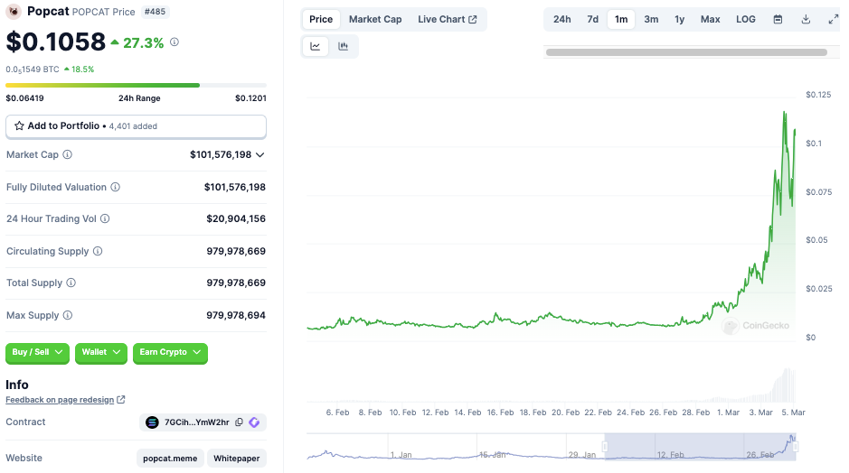
Task: Click the #485 rank badge
Action: point(155,12)
